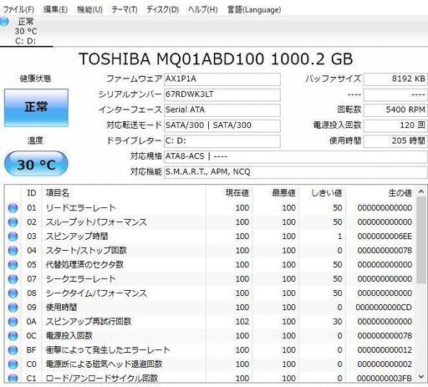Select the 電源断による磁気ヘッド退避回数 attribute name
This screenshot has height=387, width=428.
pyautogui.click(x=104, y=364)
